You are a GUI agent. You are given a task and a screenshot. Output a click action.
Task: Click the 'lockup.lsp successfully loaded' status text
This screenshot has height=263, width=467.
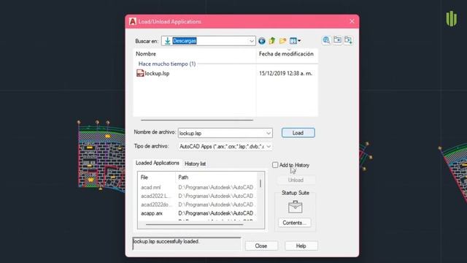pos(166,241)
